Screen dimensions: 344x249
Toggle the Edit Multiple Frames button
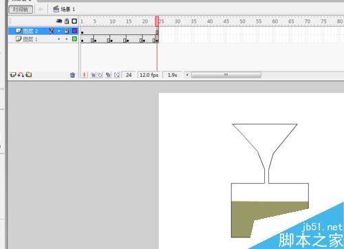(108, 75)
